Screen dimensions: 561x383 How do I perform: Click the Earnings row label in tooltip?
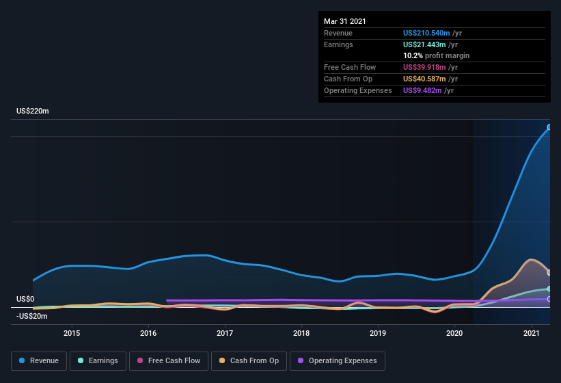(x=338, y=44)
